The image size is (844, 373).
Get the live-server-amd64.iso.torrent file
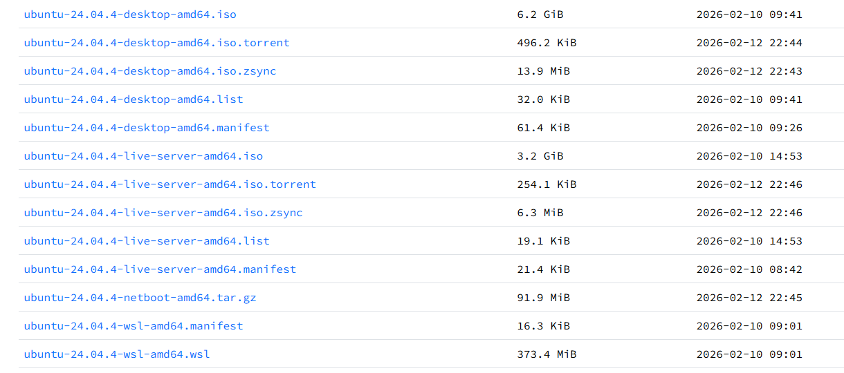coord(169,184)
